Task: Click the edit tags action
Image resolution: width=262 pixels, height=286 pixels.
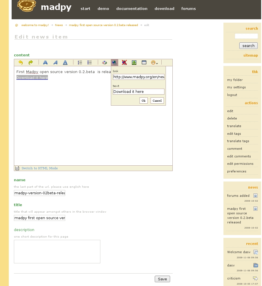Action: [x=234, y=134]
